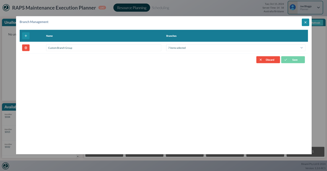Close the Branch Management dialog

tap(305, 22)
